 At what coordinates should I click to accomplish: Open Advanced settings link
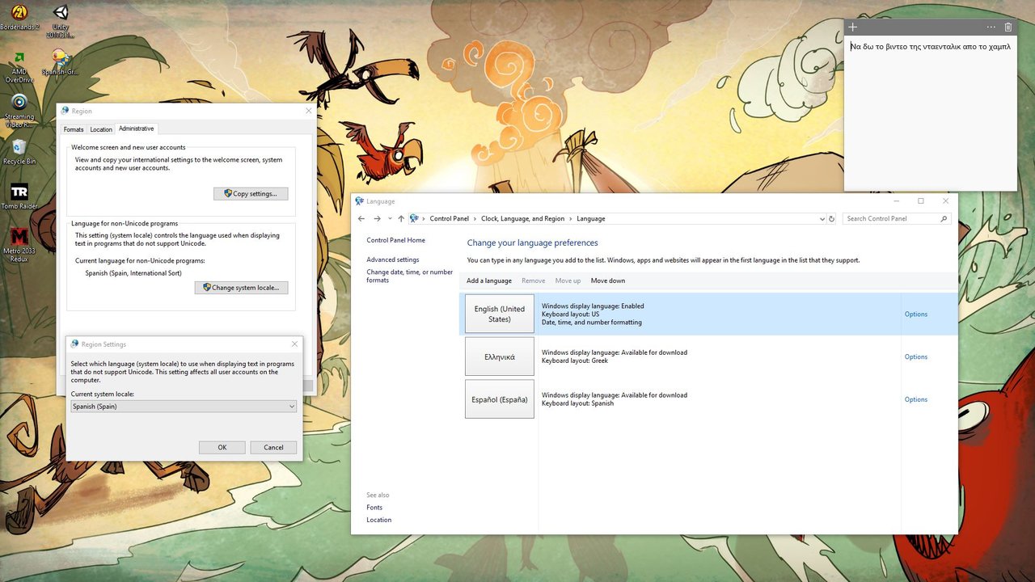392,259
